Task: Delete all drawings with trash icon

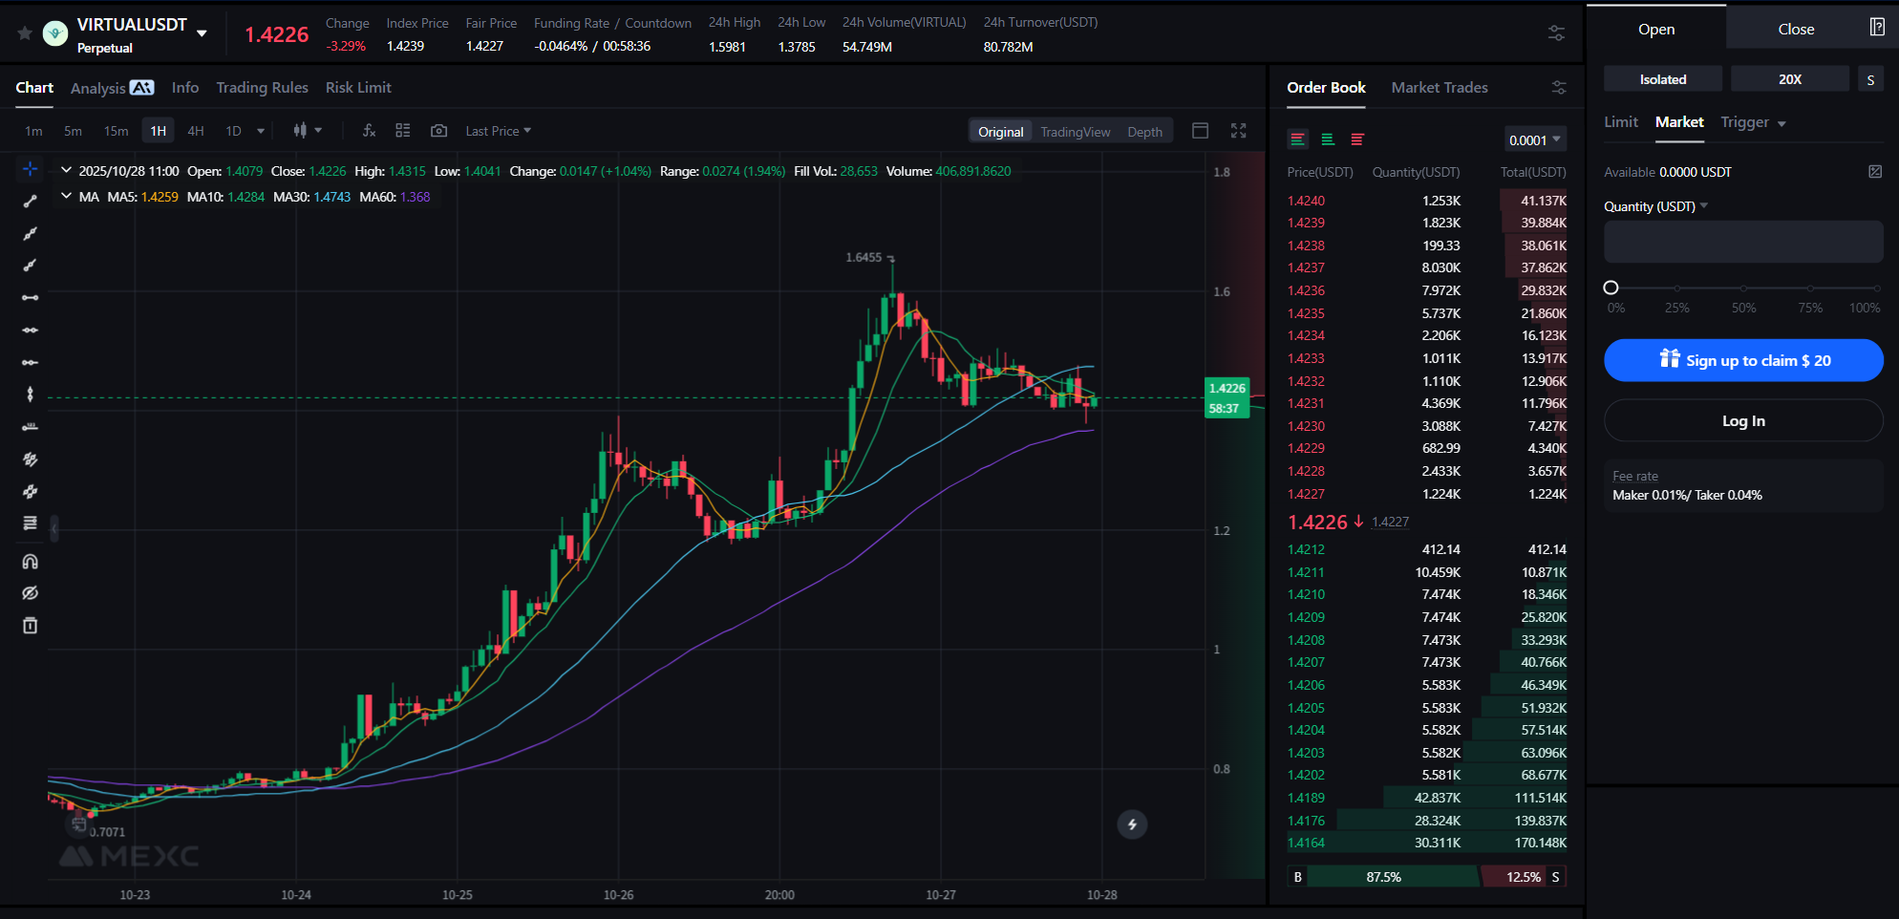Action: (x=31, y=626)
